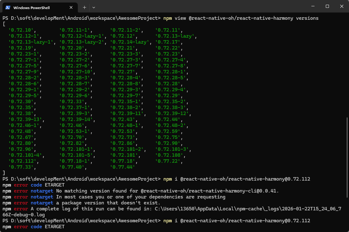Close the Windows PowerShell tab
349x232 pixels.
point(71,8)
